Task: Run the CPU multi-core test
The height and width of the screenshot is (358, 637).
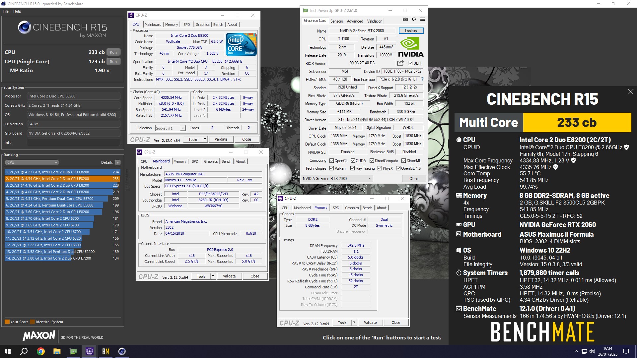Action: [113, 52]
